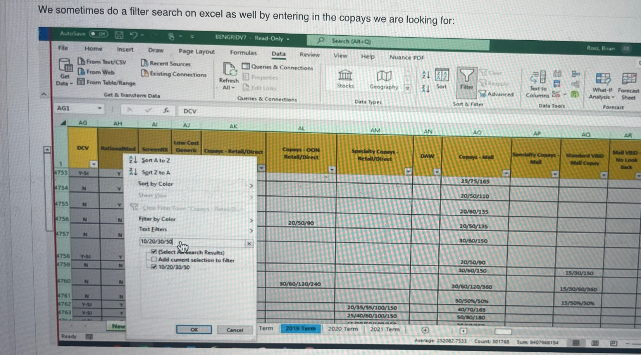
Task: Click the Relationships icon
Action: pos(576,84)
